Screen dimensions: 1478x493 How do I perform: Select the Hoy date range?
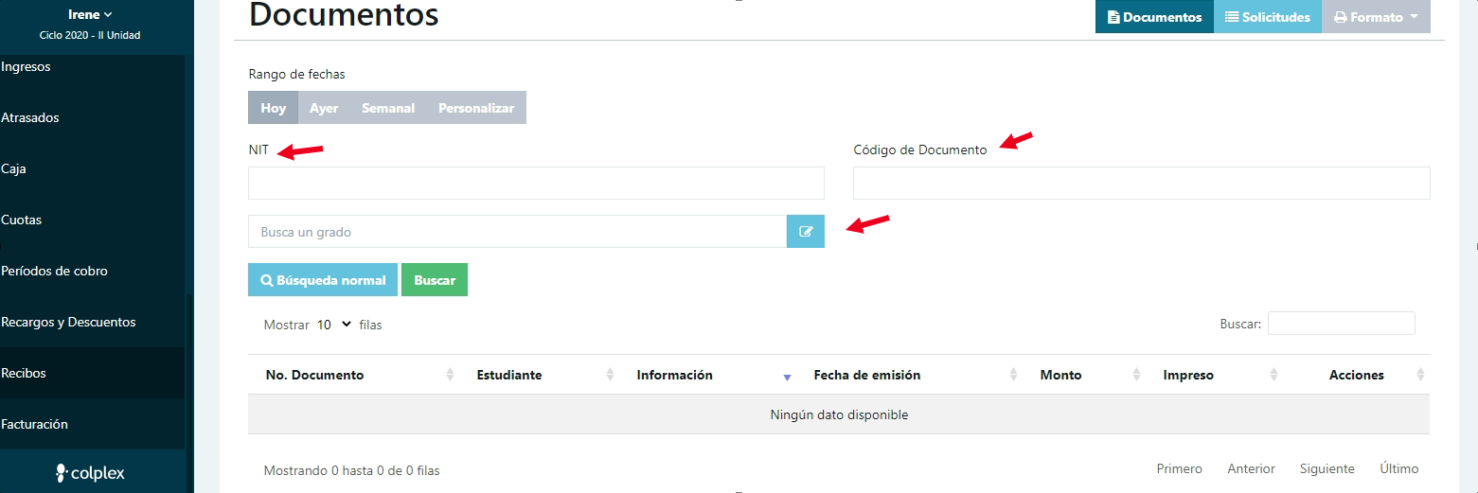coord(273,108)
